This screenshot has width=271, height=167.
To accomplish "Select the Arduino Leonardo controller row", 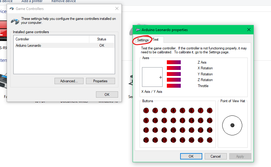I will 64,46.
